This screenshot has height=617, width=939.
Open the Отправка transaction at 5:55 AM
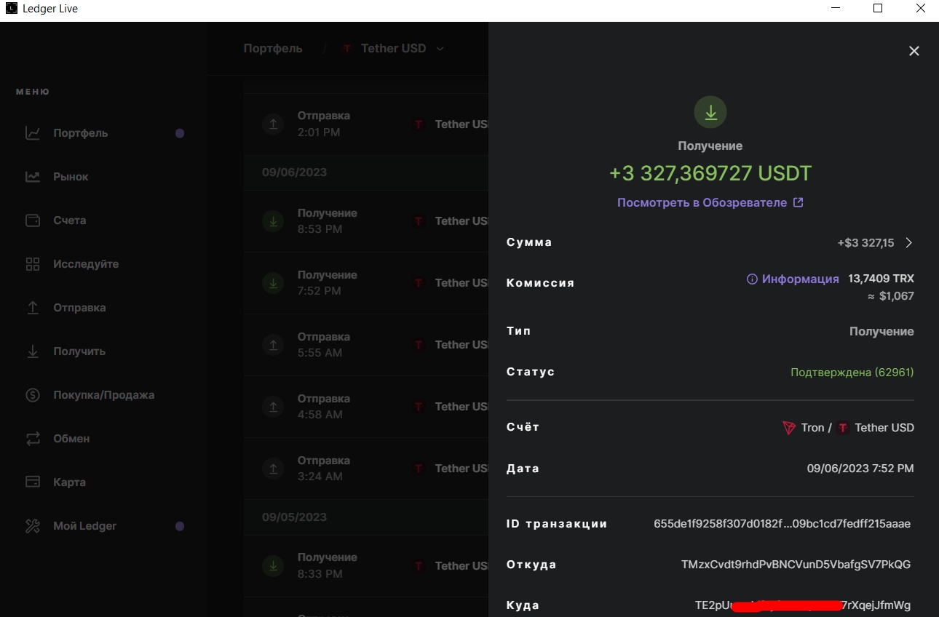click(x=366, y=345)
